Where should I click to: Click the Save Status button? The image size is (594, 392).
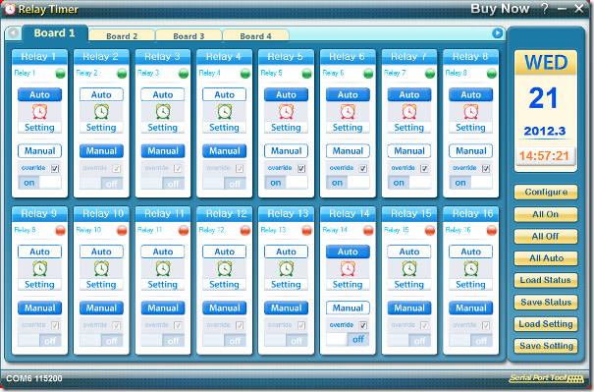tap(546, 303)
